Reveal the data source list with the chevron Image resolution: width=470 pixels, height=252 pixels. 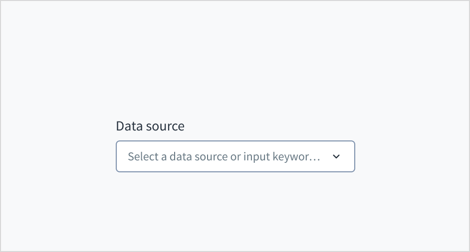click(336, 156)
